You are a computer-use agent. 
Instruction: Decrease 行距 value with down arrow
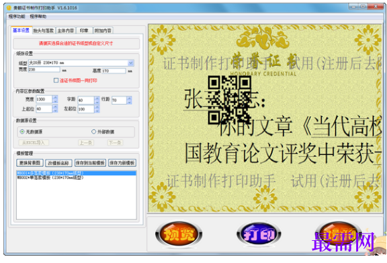[129, 102]
